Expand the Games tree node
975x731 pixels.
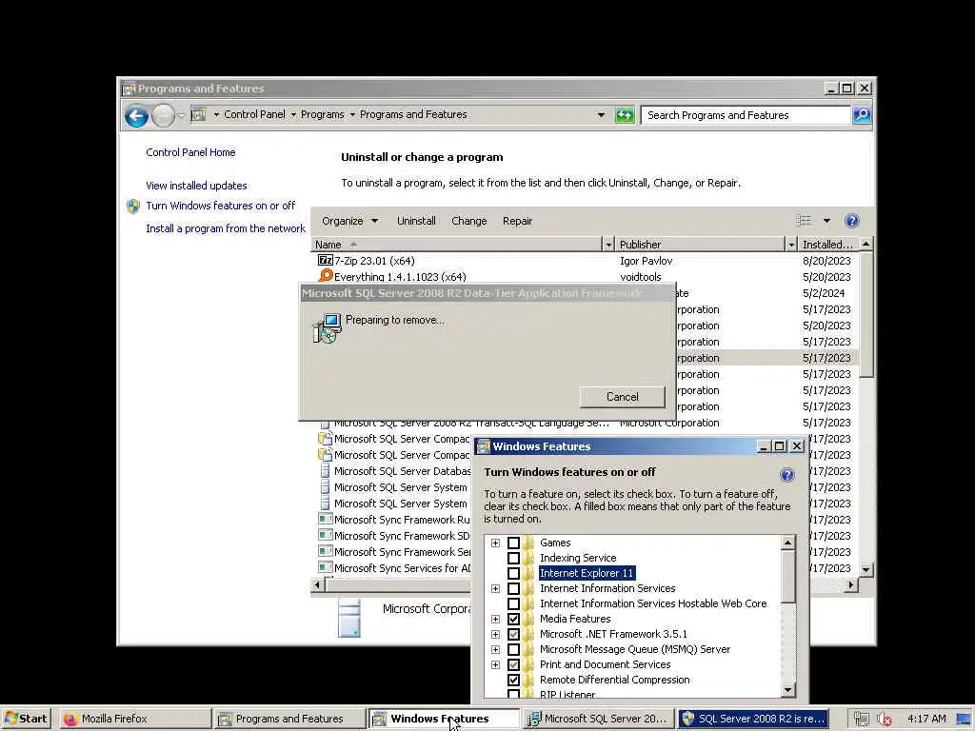(x=495, y=543)
